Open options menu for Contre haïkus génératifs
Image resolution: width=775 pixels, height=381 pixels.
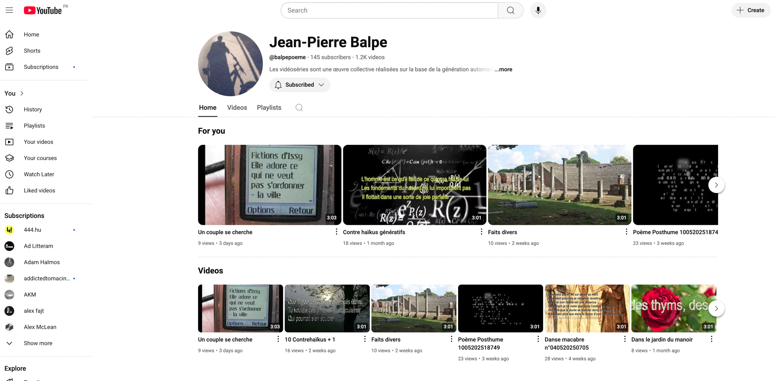coord(481,232)
